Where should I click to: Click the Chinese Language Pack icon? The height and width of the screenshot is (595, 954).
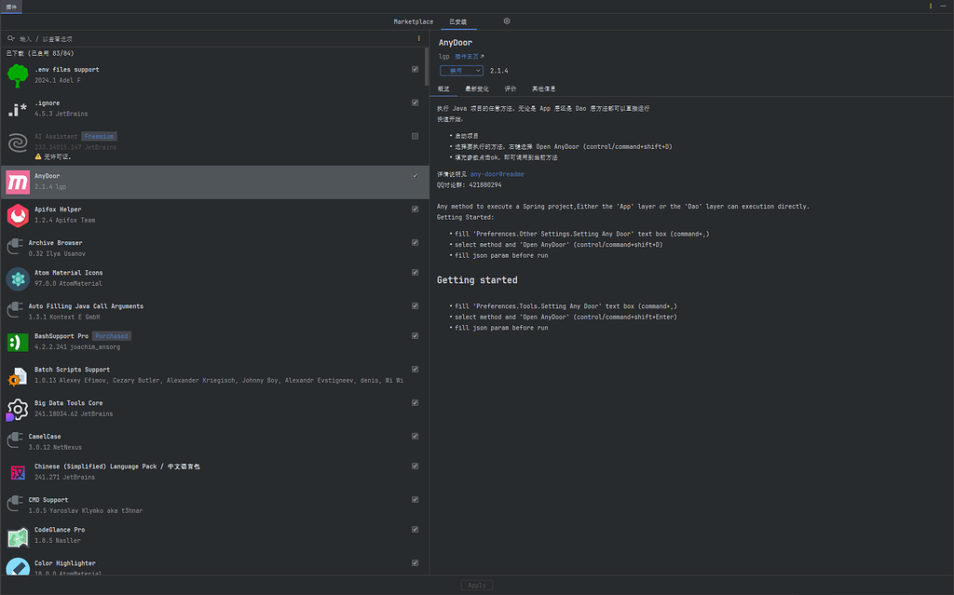(18, 473)
